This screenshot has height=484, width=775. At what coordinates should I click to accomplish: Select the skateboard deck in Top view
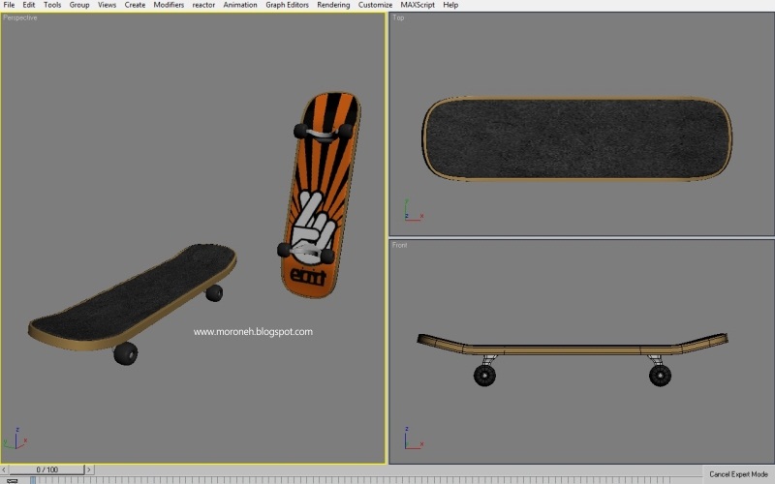(x=576, y=138)
